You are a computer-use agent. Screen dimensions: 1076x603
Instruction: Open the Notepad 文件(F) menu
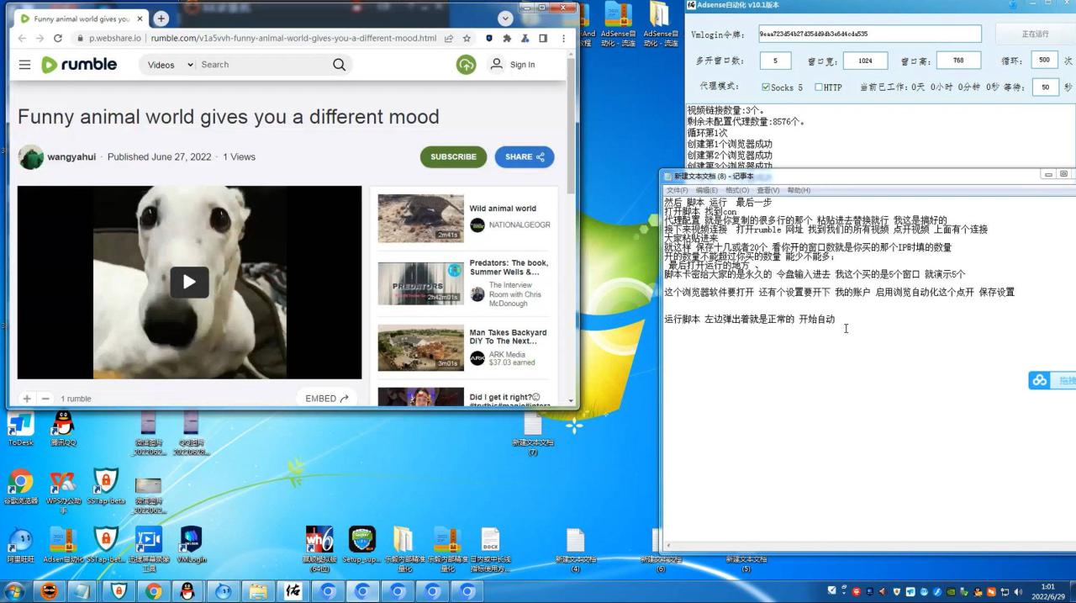coord(677,190)
